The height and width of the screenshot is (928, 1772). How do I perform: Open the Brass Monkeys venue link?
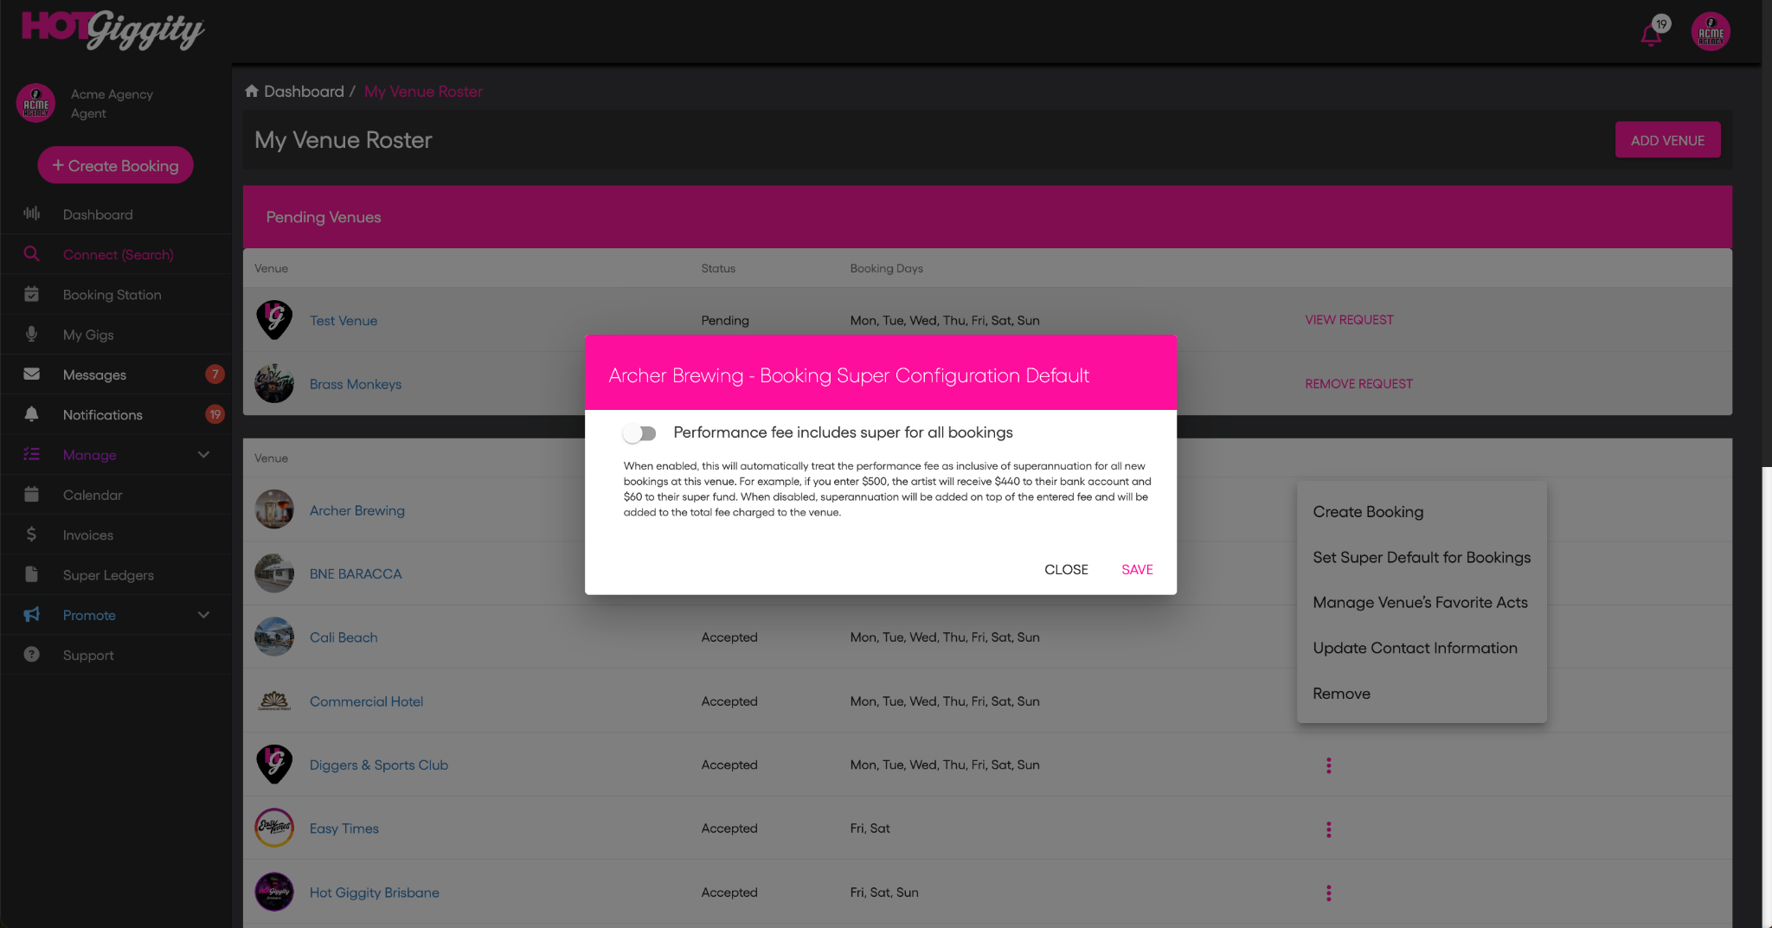[356, 384]
